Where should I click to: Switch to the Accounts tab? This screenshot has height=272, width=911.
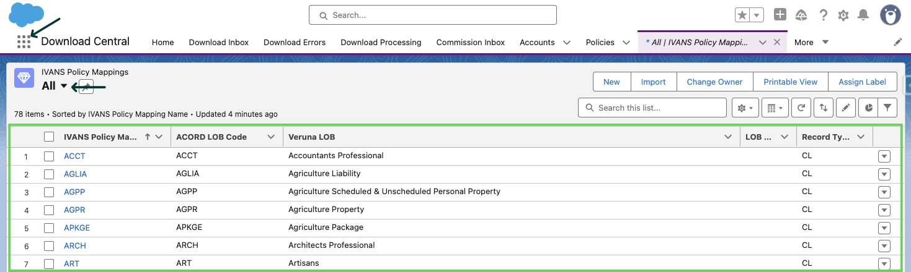coord(537,42)
